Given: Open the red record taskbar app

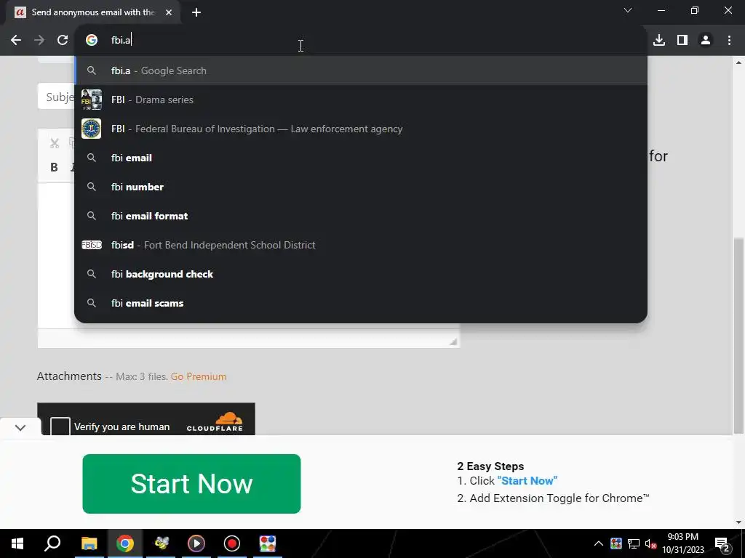Looking at the screenshot, I should coord(232,543).
